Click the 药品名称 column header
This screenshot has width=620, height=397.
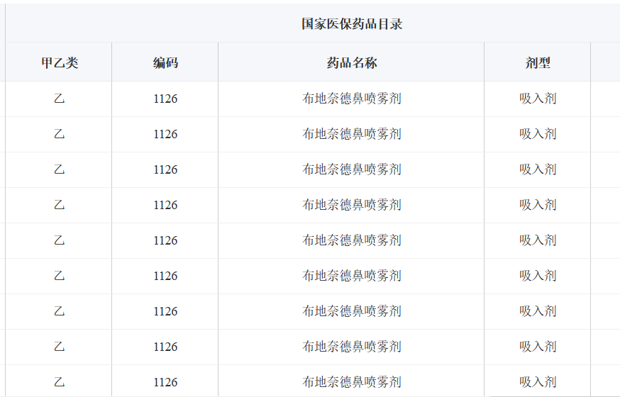click(352, 63)
